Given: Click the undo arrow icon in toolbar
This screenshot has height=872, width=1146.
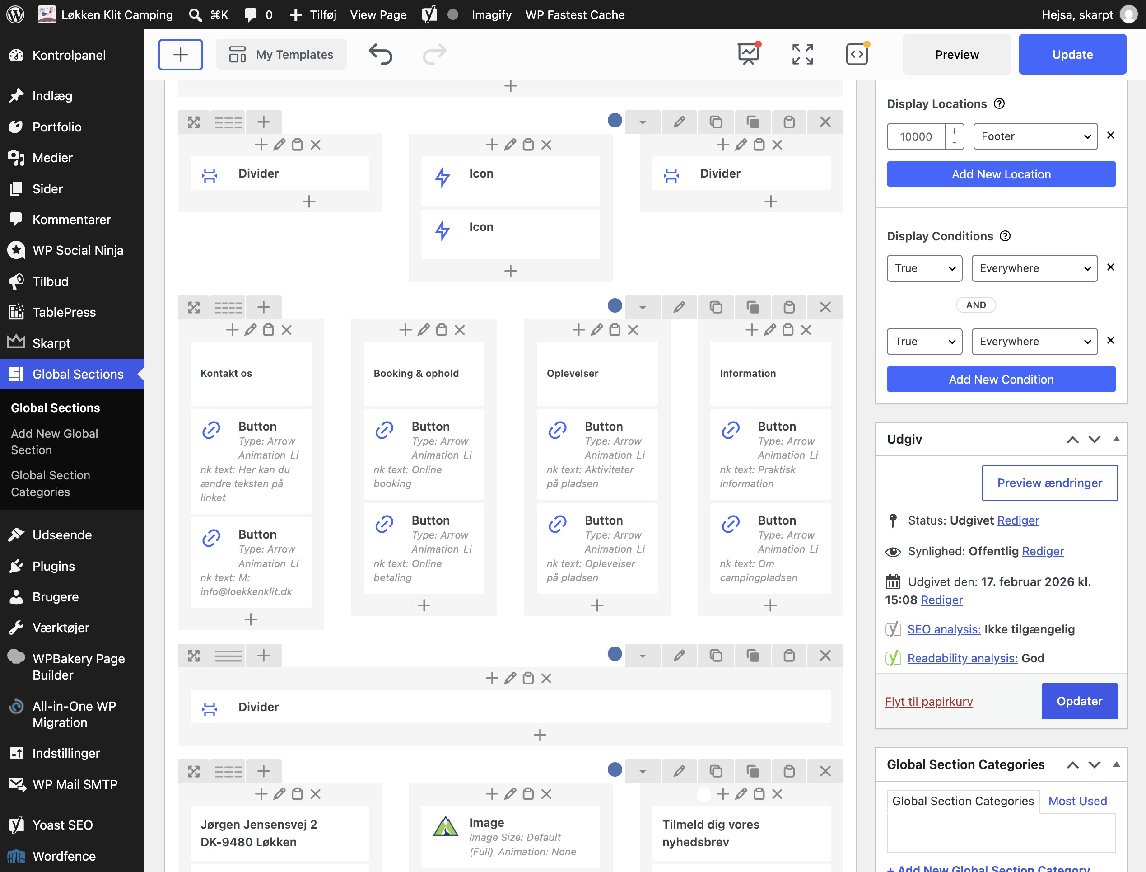Looking at the screenshot, I should [380, 54].
